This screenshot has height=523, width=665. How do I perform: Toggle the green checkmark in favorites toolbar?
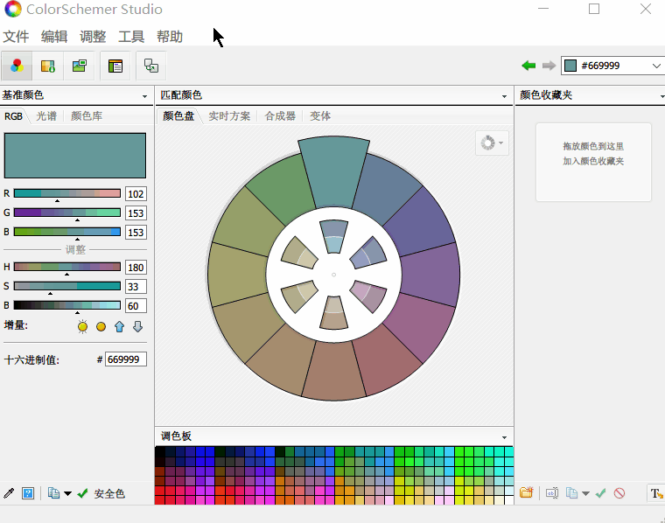click(x=601, y=493)
